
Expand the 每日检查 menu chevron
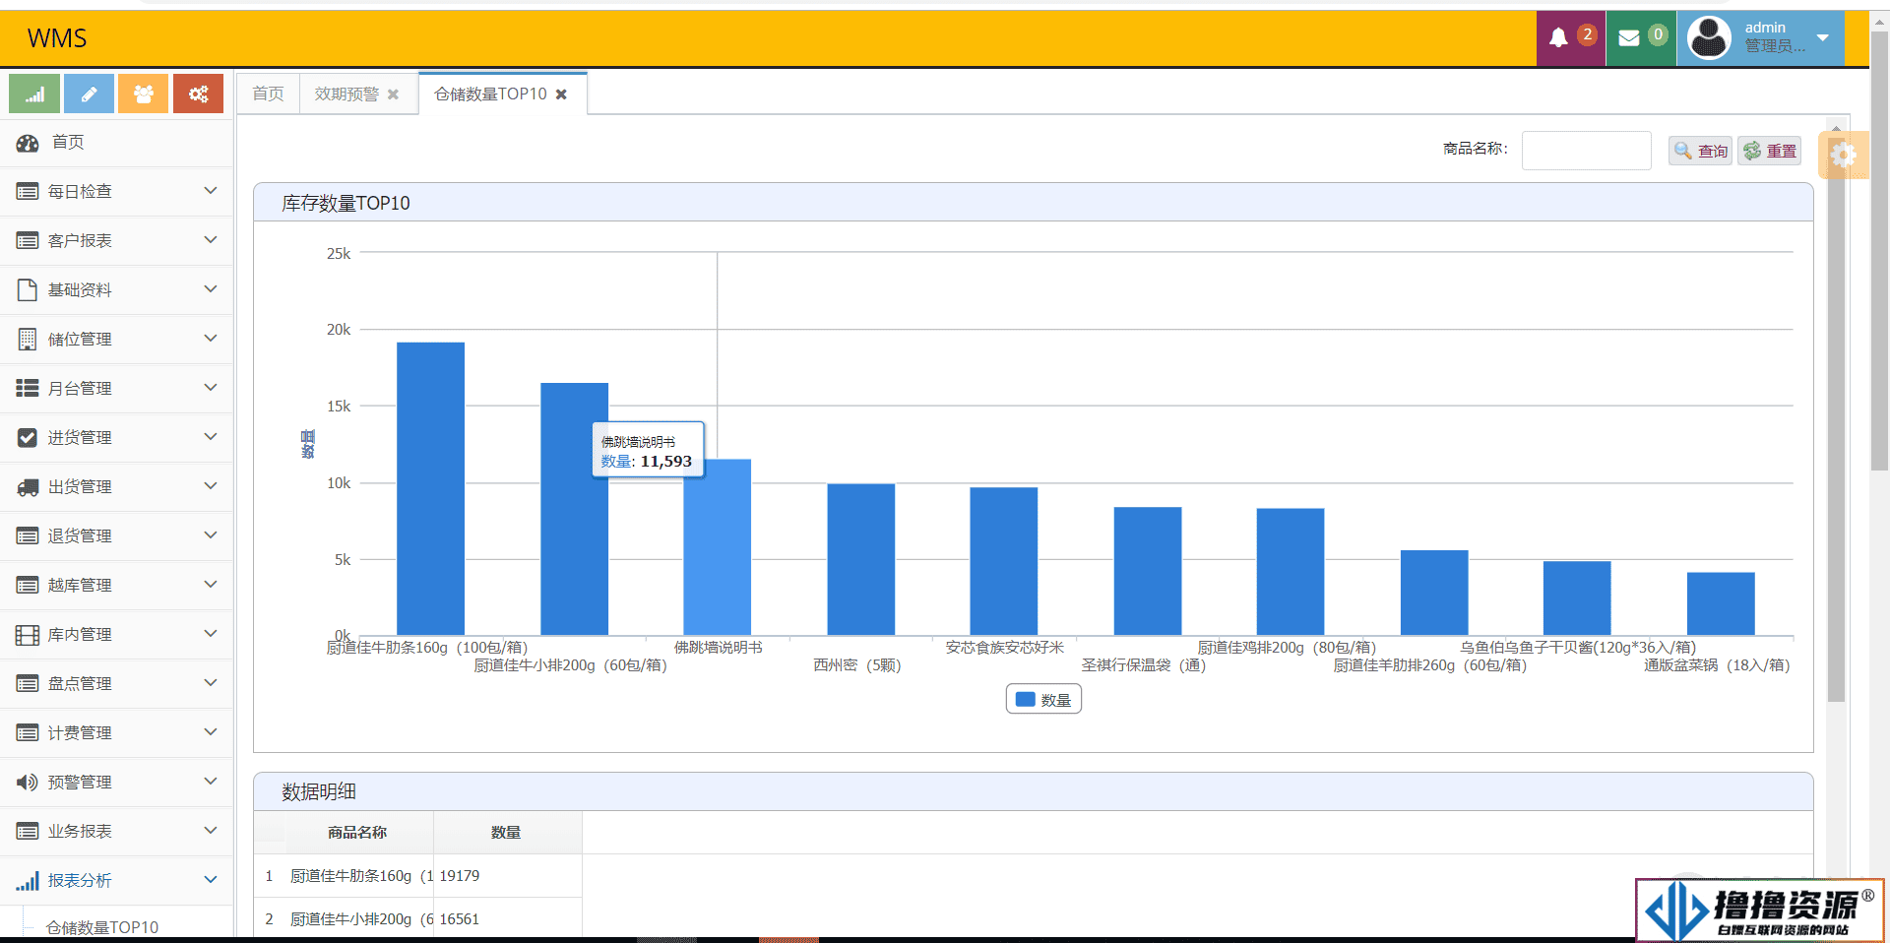pyautogui.click(x=210, y=191)
